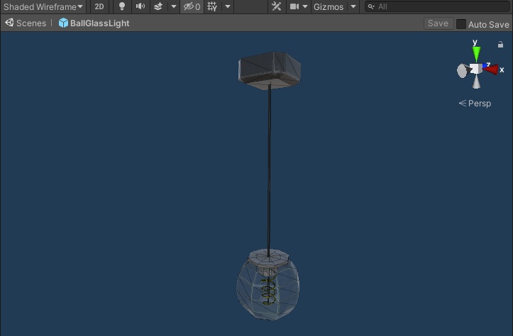The width and height of the screenshot is (513, 336).
Task: Open the Shaded Wireframe draw mode dropdown
Action: (43, 6)
